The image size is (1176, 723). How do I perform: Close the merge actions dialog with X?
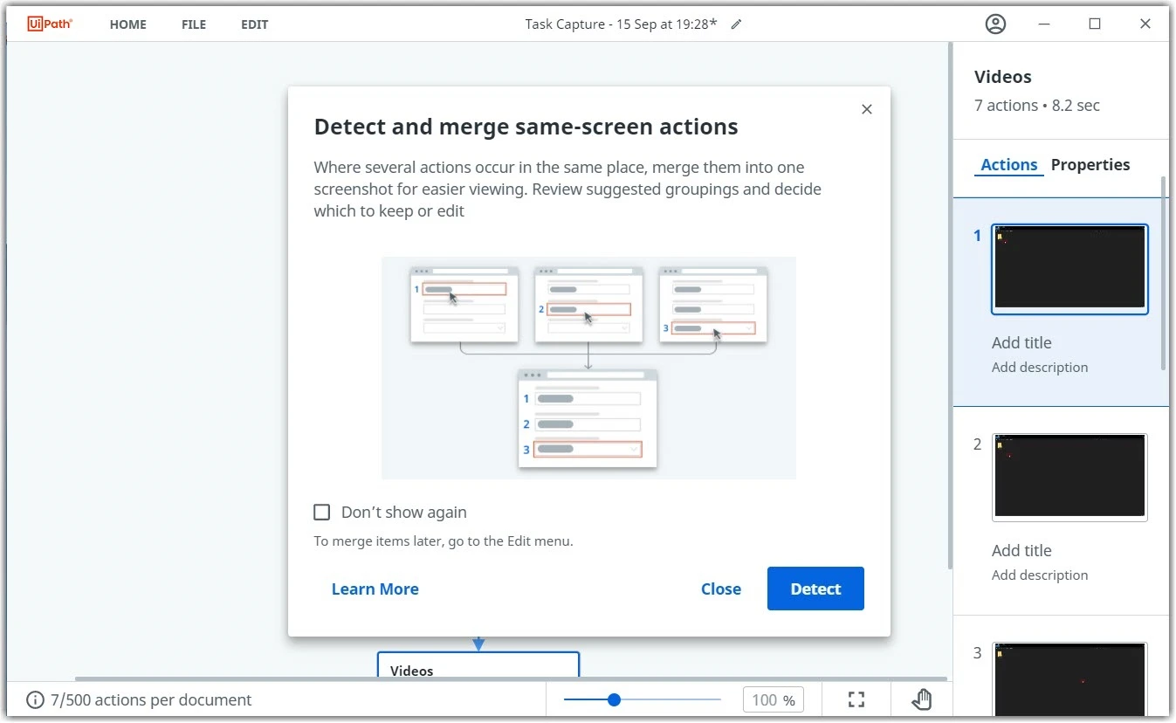866,109
